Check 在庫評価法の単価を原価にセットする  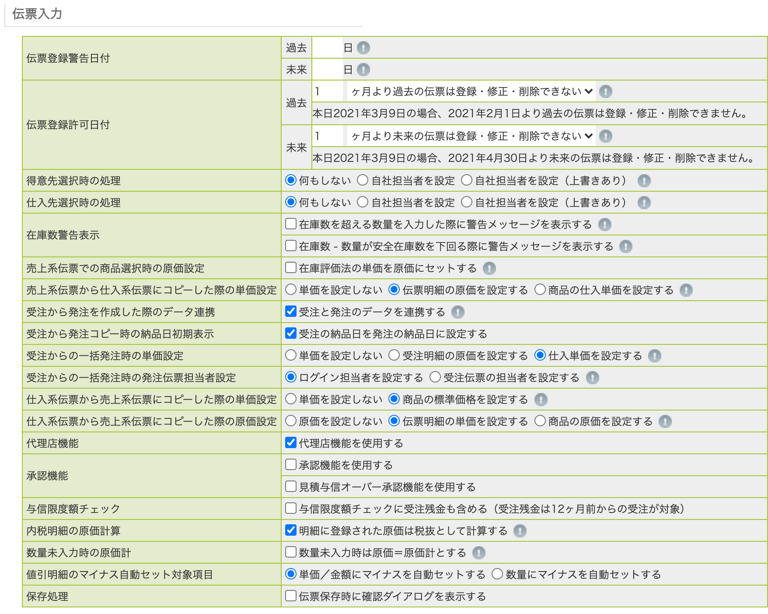(x=291, y=267)
